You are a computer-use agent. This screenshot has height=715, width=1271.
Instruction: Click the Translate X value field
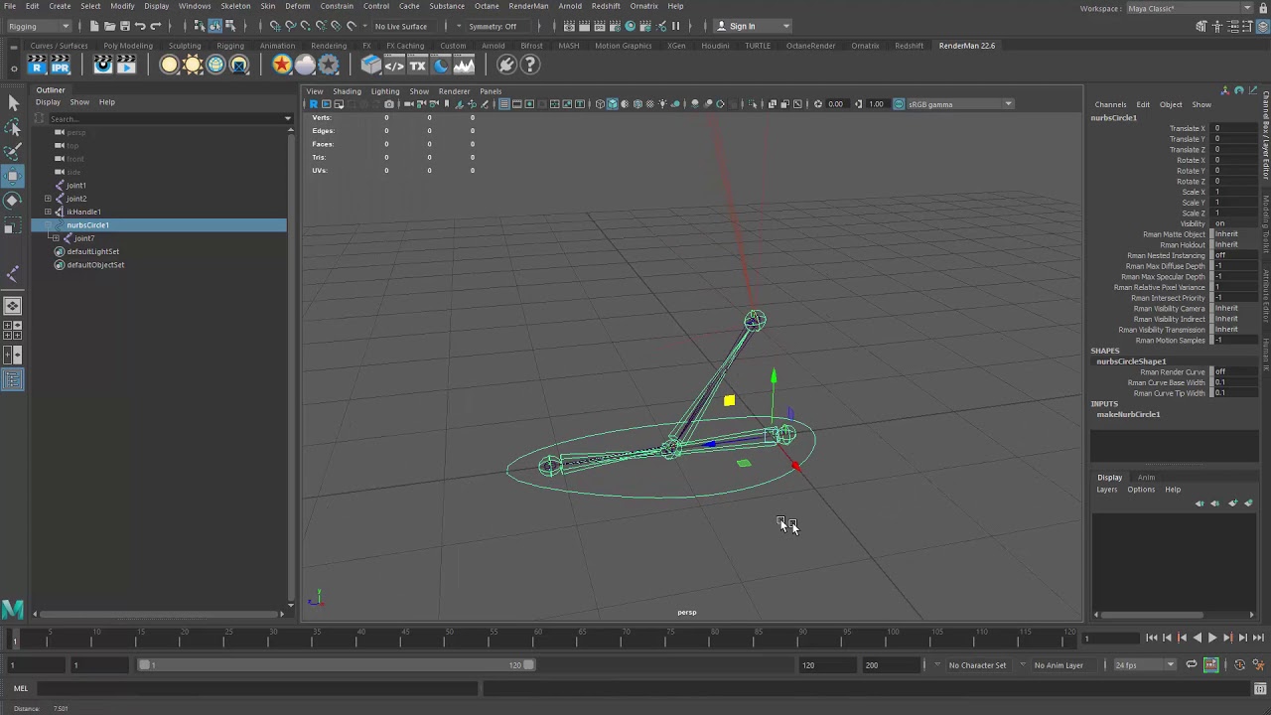point(1235,128)
